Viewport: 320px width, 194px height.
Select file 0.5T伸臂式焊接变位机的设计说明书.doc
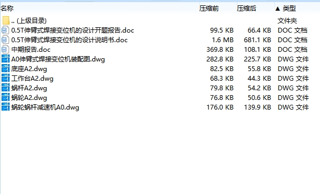tap(69, 40)
